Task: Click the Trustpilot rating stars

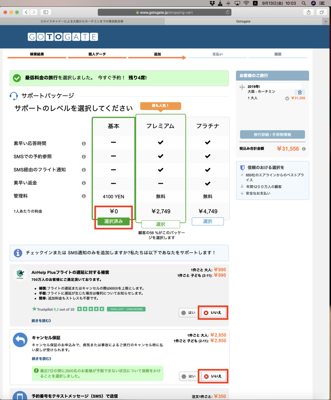Action: point(91,309)
